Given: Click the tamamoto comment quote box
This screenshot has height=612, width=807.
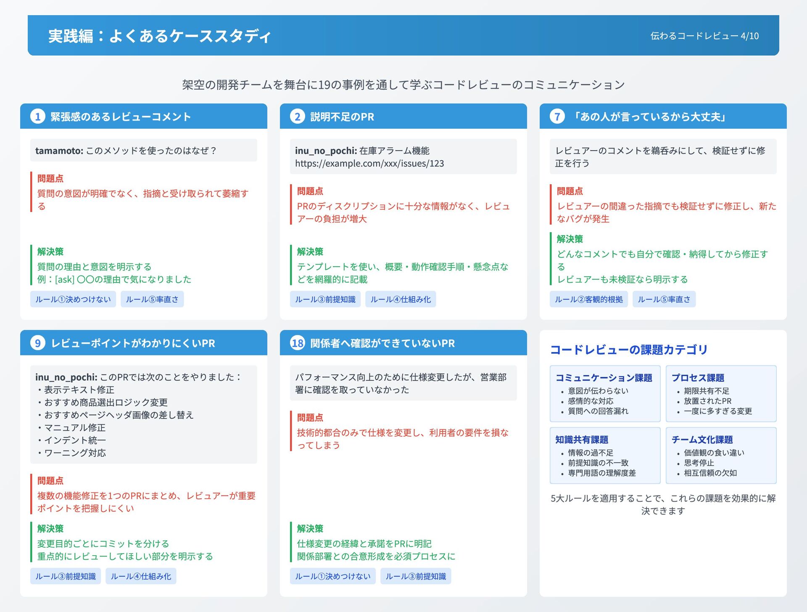Looking at the screenshot, I should click(x=143, y=150).
